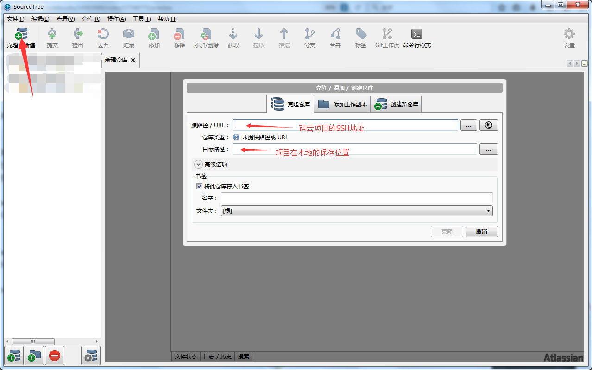Click the 拉取 pull toolbar icon
592x370 pixels.
[x=259, y=34]
